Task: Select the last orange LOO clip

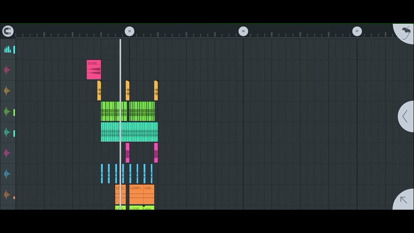Action: tap(149, 194)
